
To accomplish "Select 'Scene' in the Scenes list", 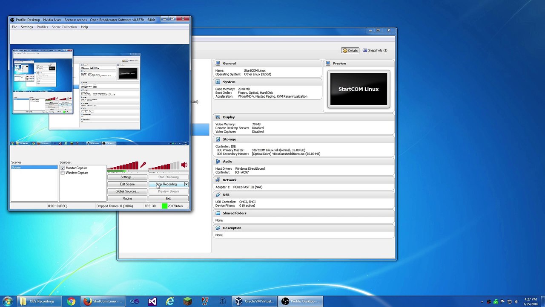I will tap(34, 168).
